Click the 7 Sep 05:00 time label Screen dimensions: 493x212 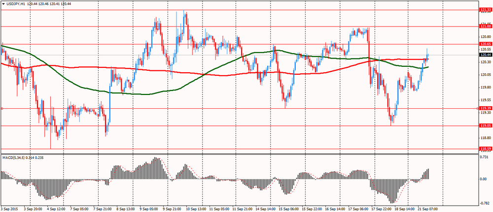tap(78, 209)
